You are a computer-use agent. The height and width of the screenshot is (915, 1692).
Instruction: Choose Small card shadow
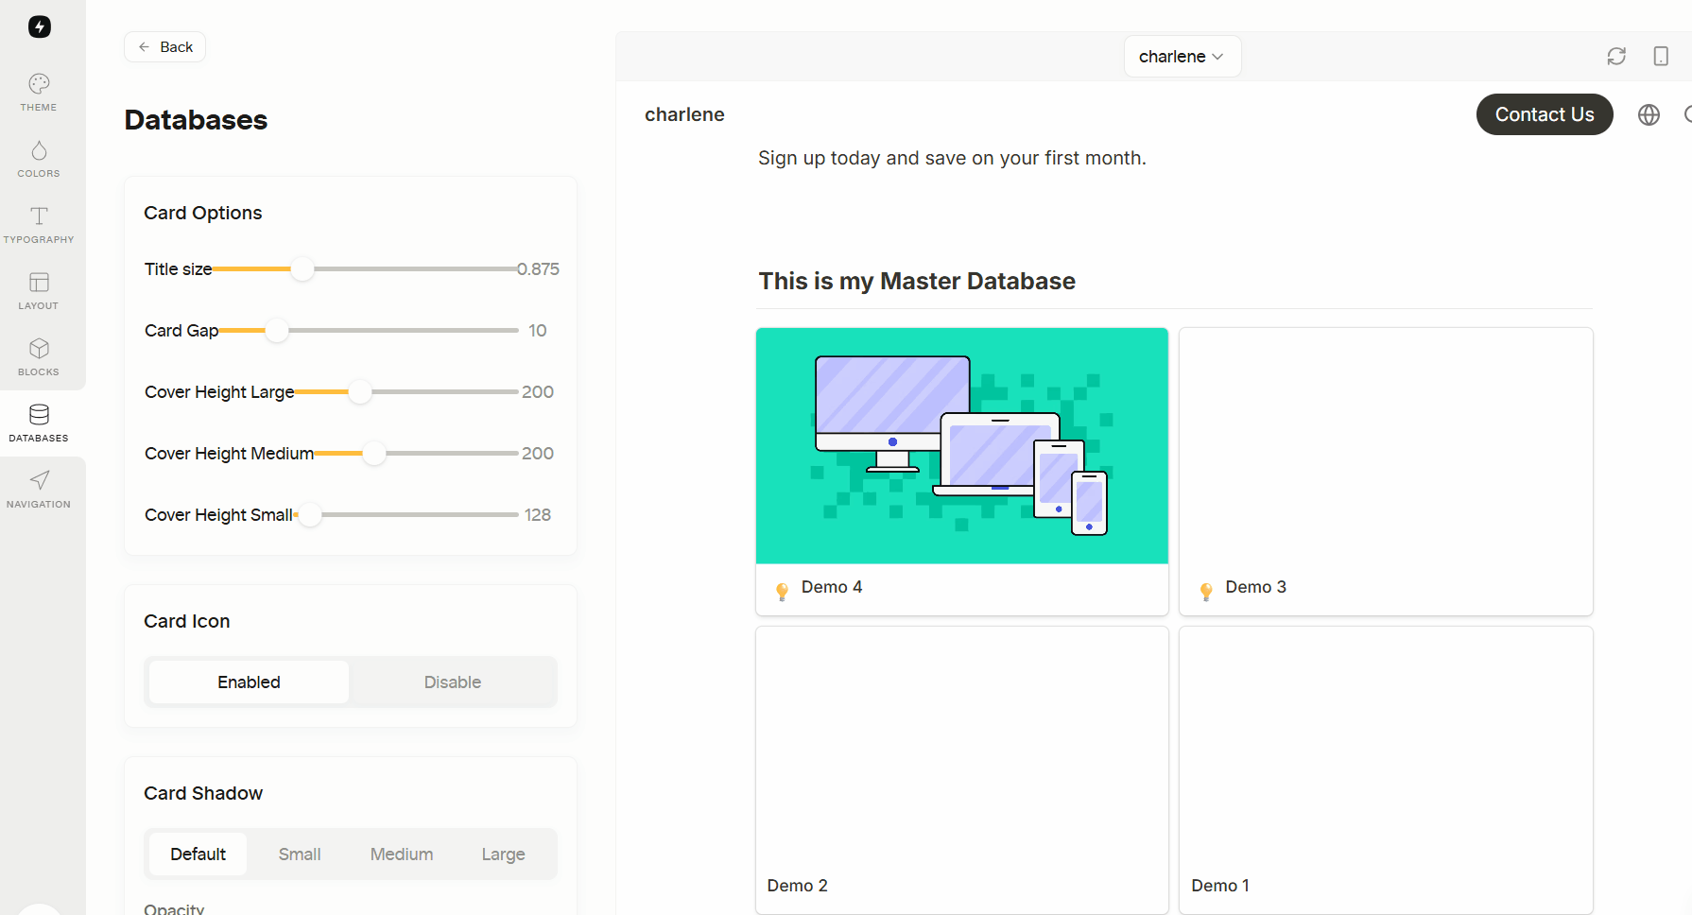(x=300, y=855)
